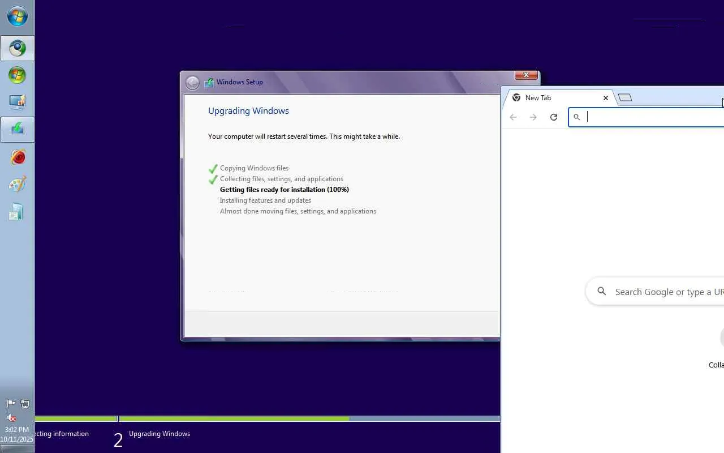Image resolution: width=724 pixels, height=453 pixels.
Task: Open the red swirl taskbar icon
Action: click(x=17, y=157)
